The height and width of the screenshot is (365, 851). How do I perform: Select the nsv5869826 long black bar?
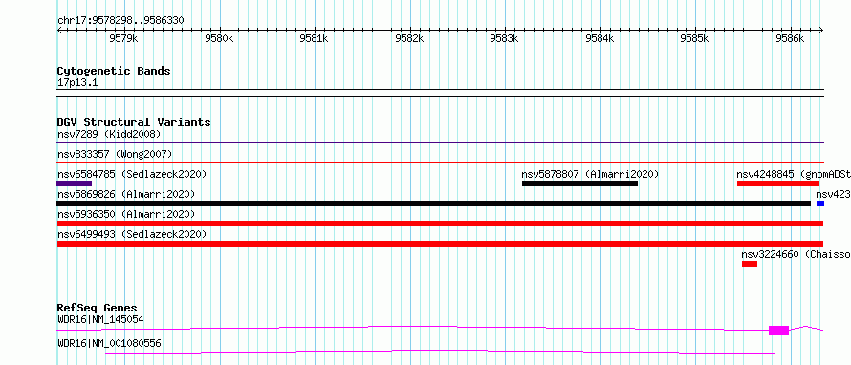click(x=434, y=204)
